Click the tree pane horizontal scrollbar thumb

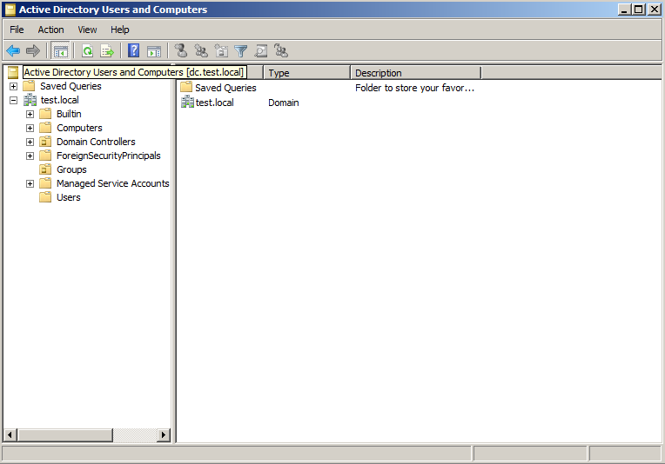[x=65, y=434]
